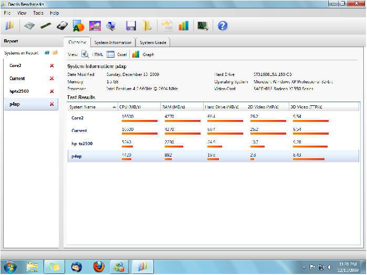Open the File menu
The height and width of the screenshot is (275, 367).
point(7,13)
